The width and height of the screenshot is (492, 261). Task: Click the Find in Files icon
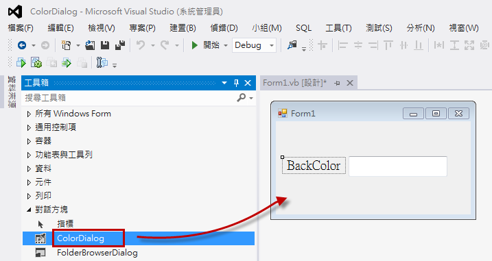click(292, 45)
